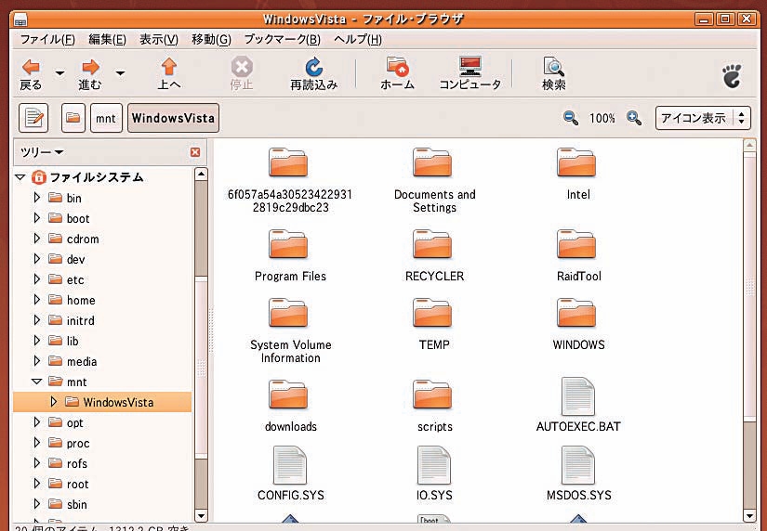
Task: Go back with the 戻る arrow
Action: pyautogui.click(x=31, y=74)
